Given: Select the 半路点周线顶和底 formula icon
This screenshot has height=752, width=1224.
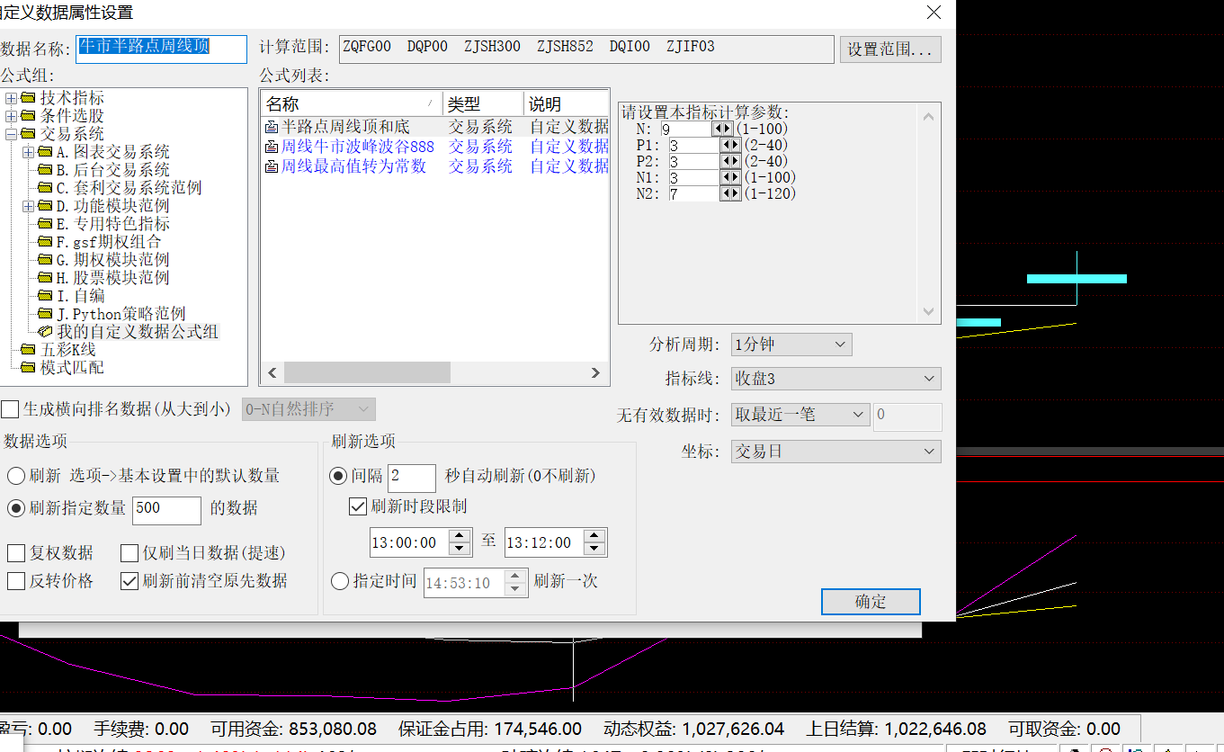Looking at the screenshot, I should pyautogui.click(x=272, y=128).
